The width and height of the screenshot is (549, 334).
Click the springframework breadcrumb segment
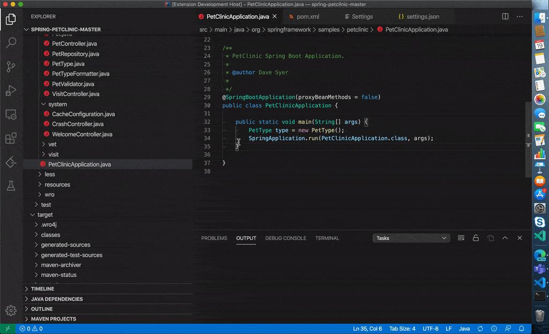[x=289, y=29]
